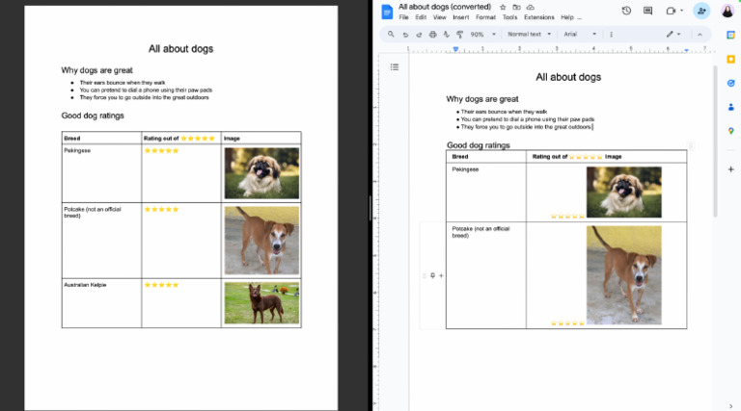Image resolution: width=741 pixels, height=411 pixels.
Task: Click 'Good dog ratings' heading in Docs
Action: (479, 145)
